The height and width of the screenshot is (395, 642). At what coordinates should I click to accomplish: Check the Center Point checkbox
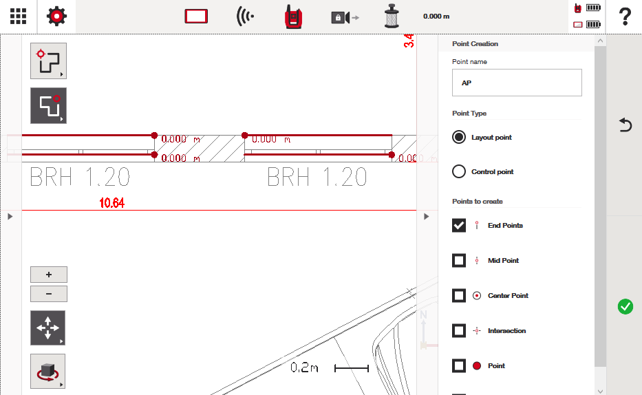point(459,295)
